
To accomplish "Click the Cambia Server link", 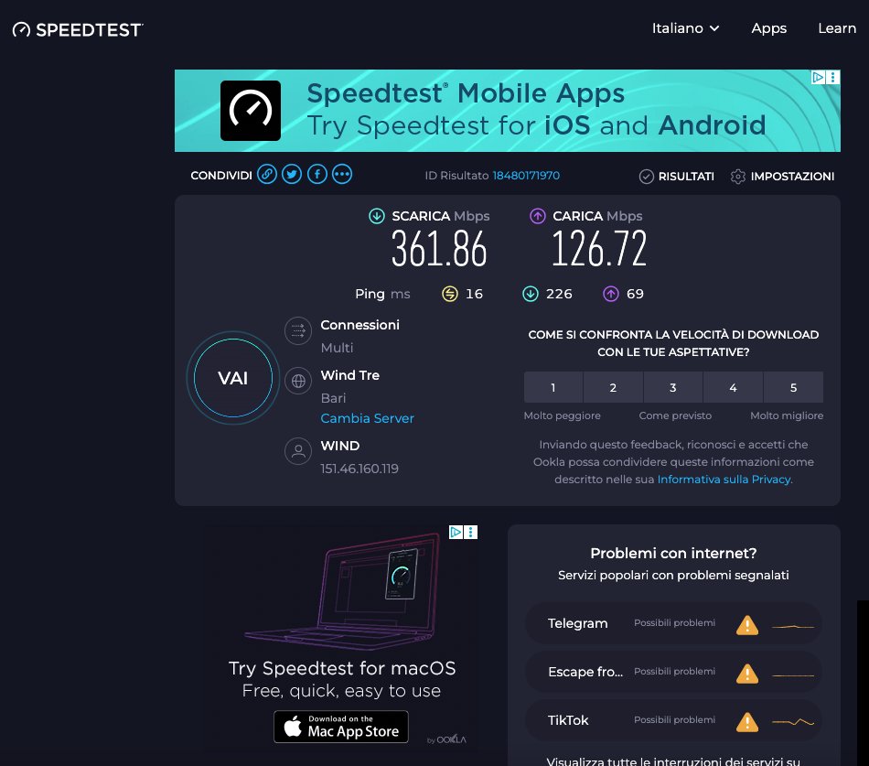I will point(367,418).
